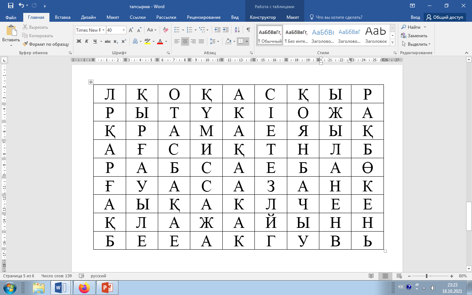472x295 pixels.
Task: Apply the Обычный style
Action: (270, 35)
